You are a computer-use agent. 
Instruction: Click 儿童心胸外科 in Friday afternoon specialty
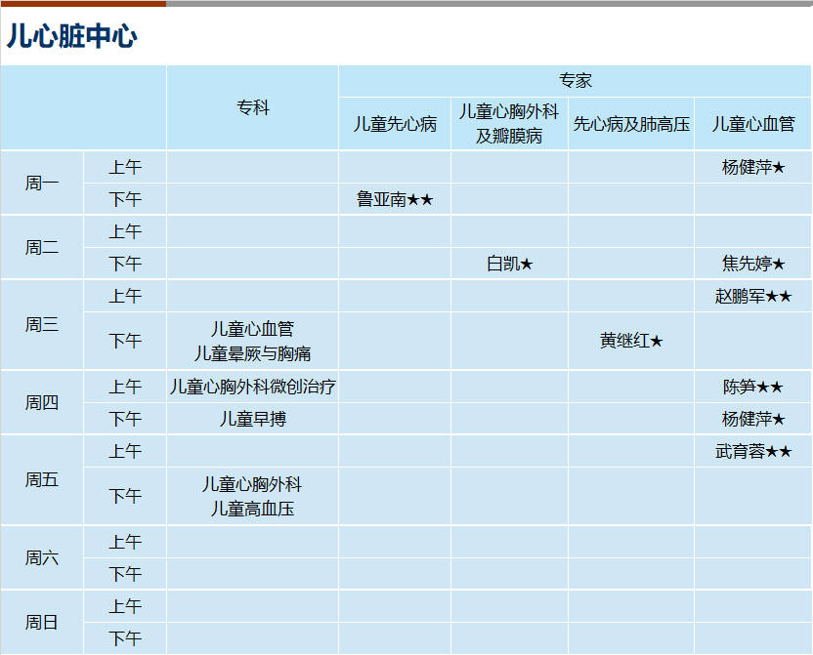[x=252, y=484]
